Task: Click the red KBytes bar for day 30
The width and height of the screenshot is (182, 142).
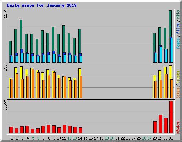Action: pyautogui.click(x=166, y=126)
